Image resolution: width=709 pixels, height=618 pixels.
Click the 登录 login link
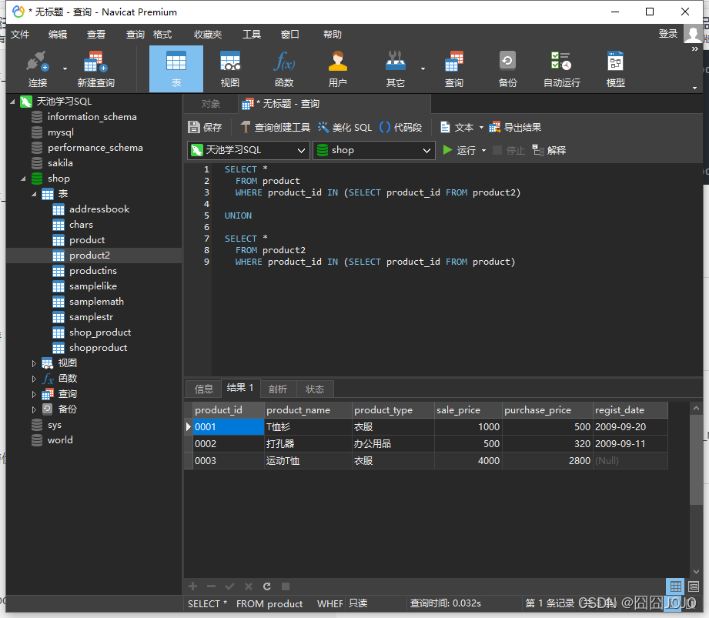668,34
